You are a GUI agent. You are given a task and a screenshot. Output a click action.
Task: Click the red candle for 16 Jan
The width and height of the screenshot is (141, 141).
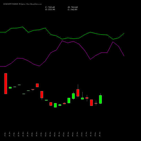[91, 103]
